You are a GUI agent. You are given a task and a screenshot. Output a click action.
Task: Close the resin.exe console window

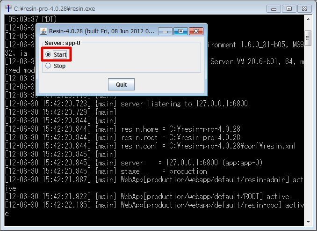click(x=304, y=9)
